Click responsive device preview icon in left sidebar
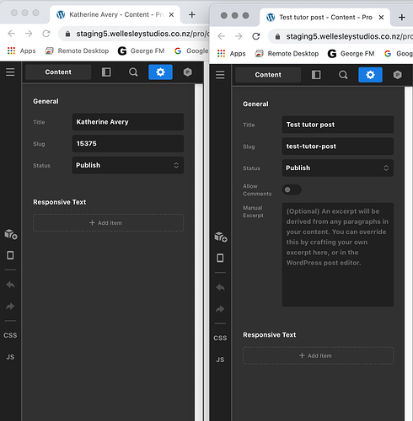Image resolution: width=413 pixels, height=421 pixels. tap(10, 255)
